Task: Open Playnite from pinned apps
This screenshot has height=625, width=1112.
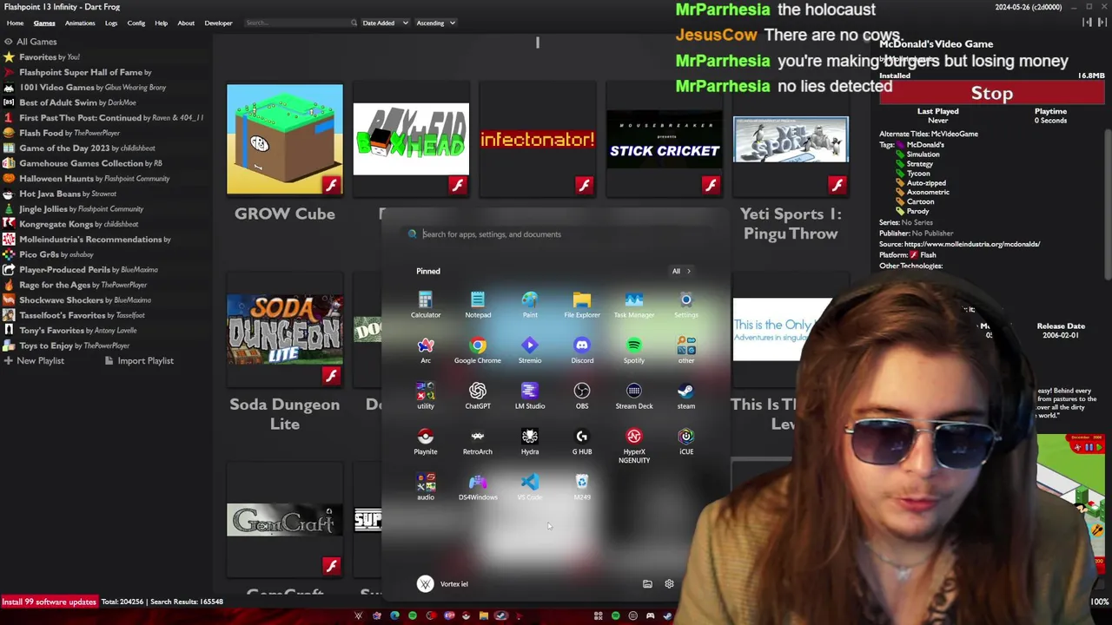Action: [426, 442]
